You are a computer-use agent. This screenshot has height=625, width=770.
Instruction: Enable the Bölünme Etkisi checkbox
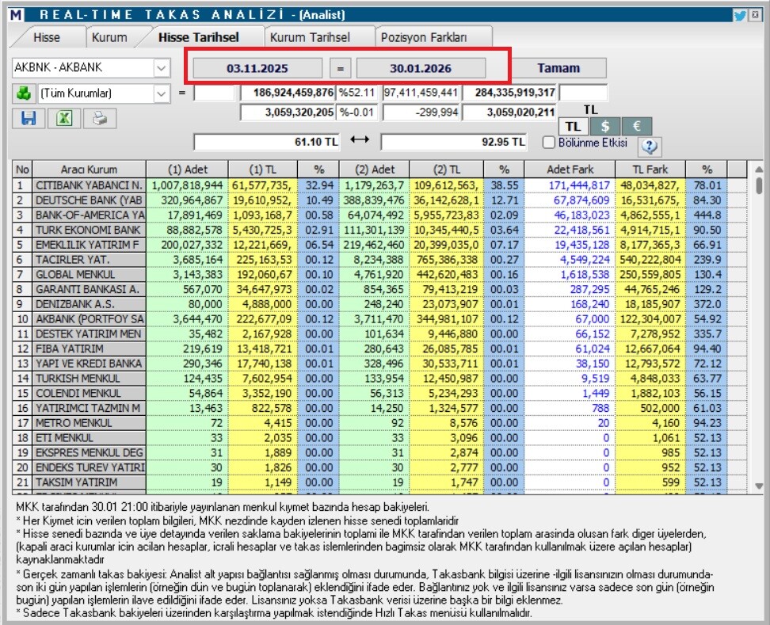click(x=549, y=143)
